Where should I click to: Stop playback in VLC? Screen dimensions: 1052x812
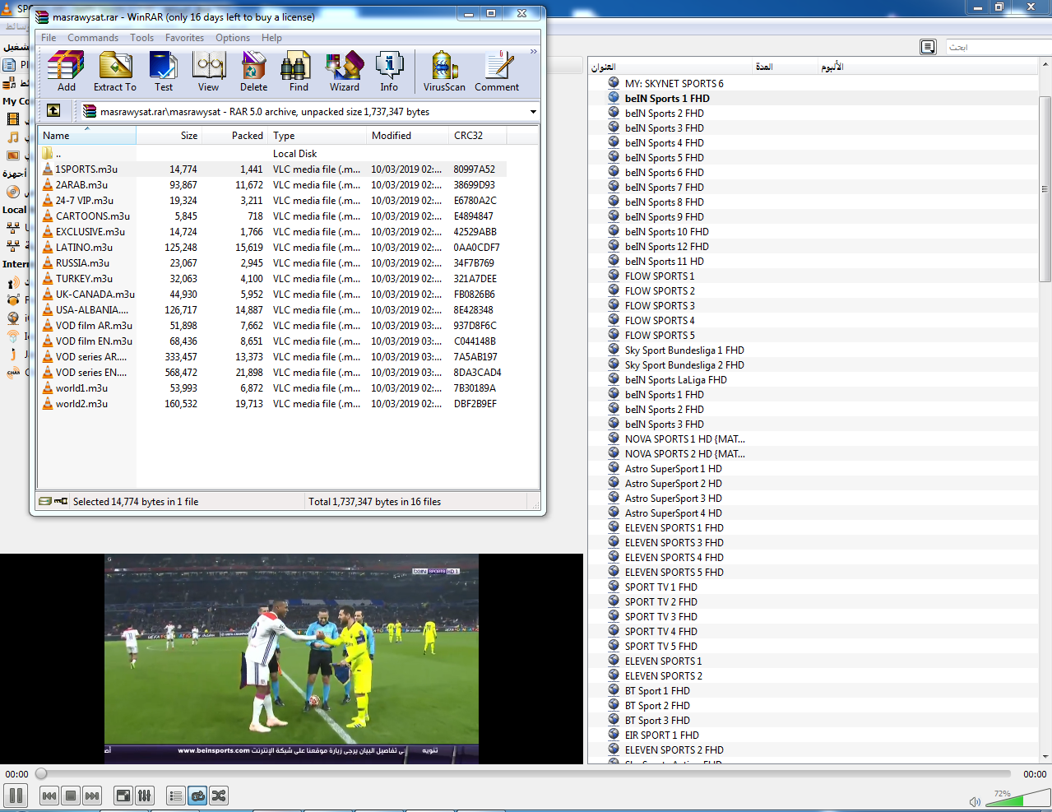point(71,796)
